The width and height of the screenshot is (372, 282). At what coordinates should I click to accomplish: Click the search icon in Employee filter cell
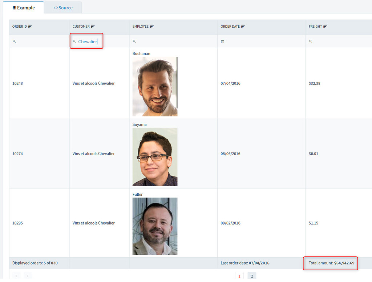[x=134, y=41]
